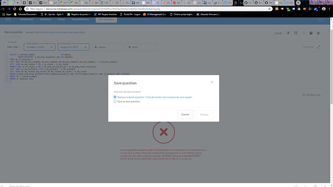Click the HIDE EDITOR link
333x187 pixels.
pyautogui.click(x=308, y=47)
